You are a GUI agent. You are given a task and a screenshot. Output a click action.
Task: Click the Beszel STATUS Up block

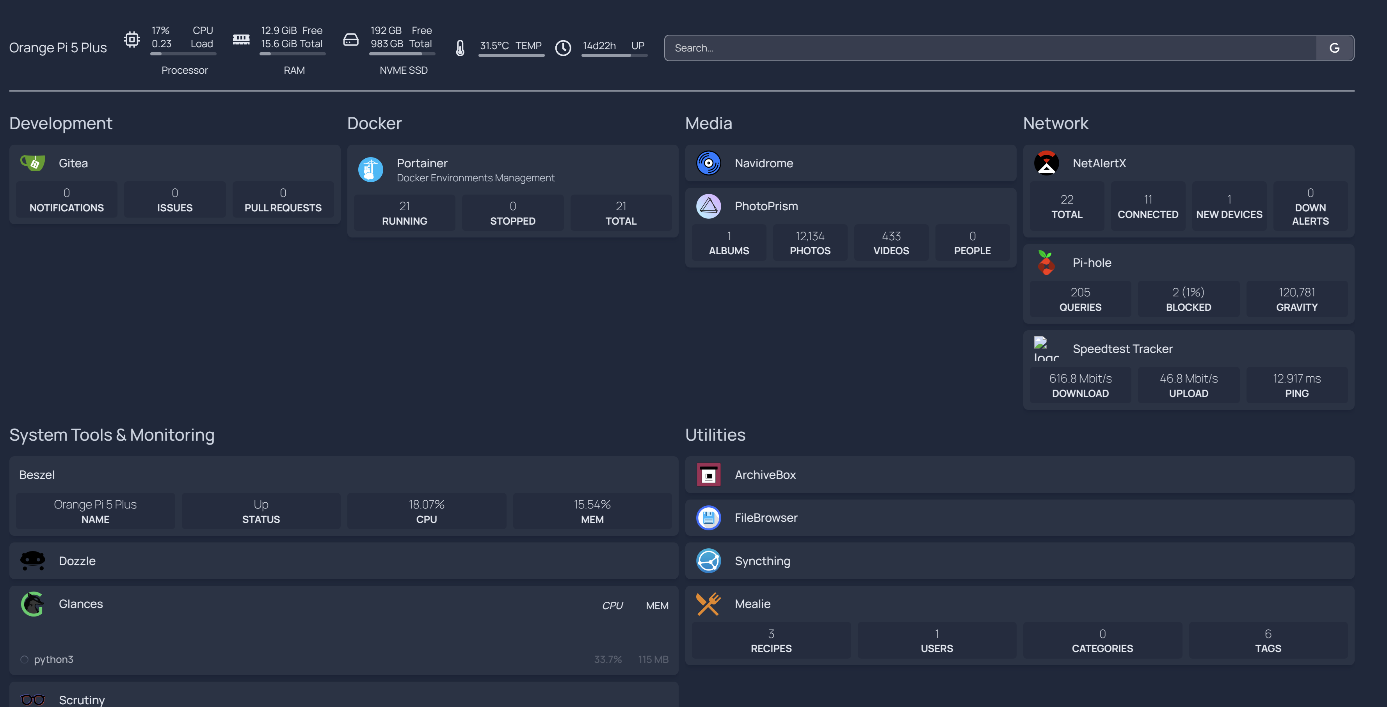[261, 511]
